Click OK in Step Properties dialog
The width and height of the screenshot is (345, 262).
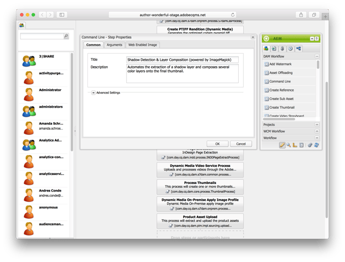click(217, 144)
